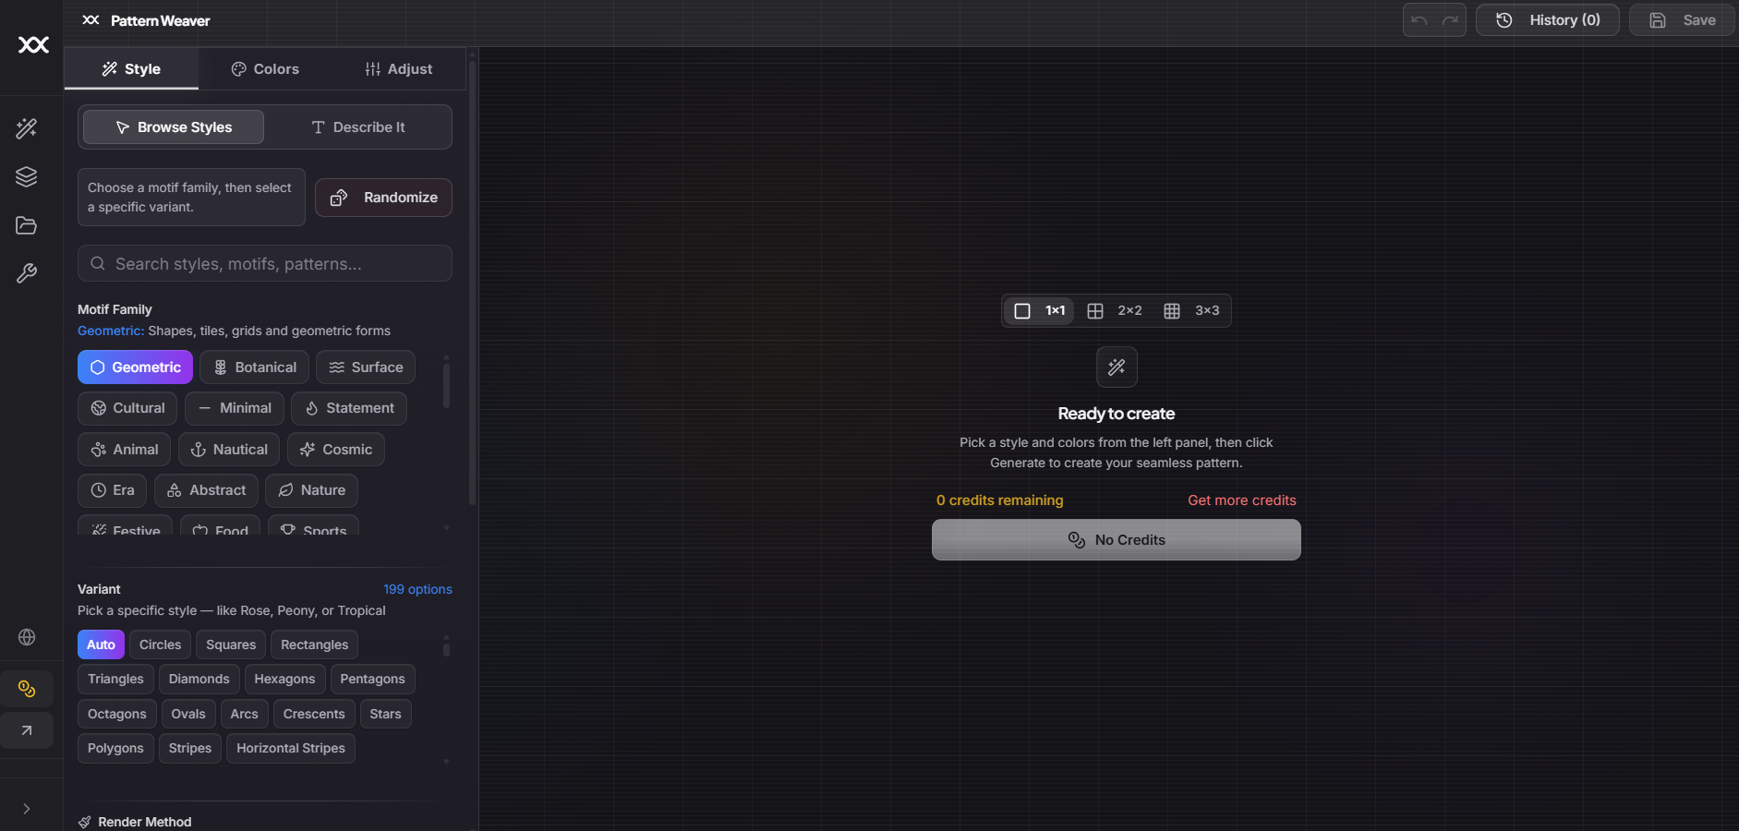This screenshot has height=831, width=1739.
Task: Switch to the Adjust tab
Action: click(x=399, y=69)
